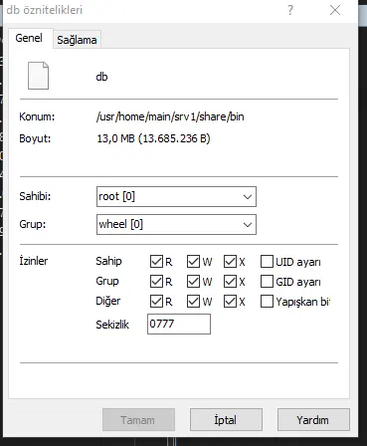Enable the GID ayarı checkbox
This screenshot has width=367, height=446.
pos(267,282)
